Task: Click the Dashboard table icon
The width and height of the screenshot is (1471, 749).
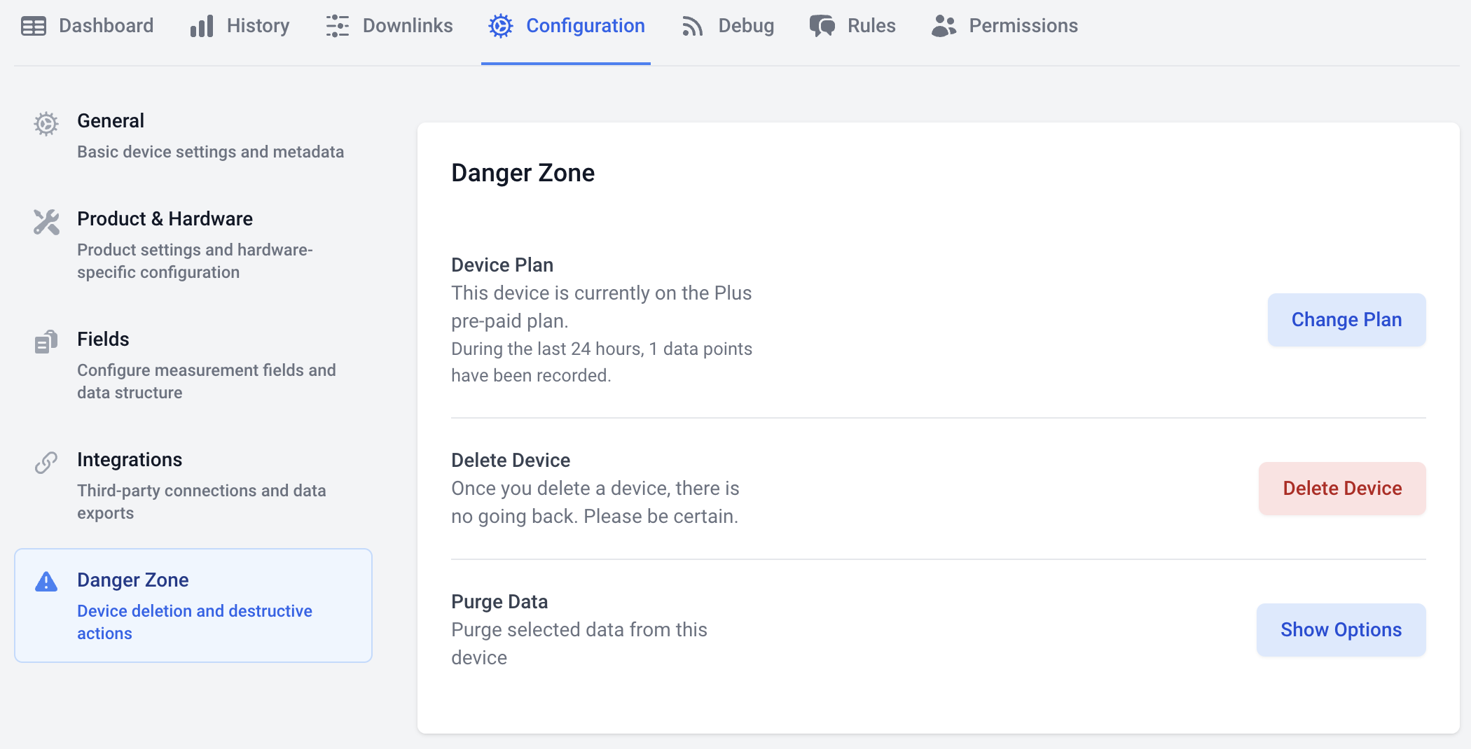Action: pos(33,26)
